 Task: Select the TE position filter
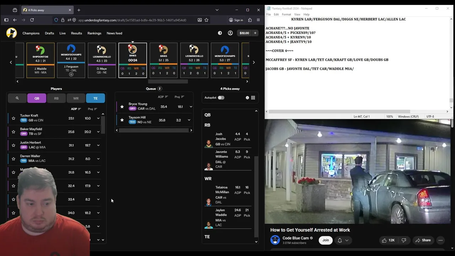click(x=95, y=98)
